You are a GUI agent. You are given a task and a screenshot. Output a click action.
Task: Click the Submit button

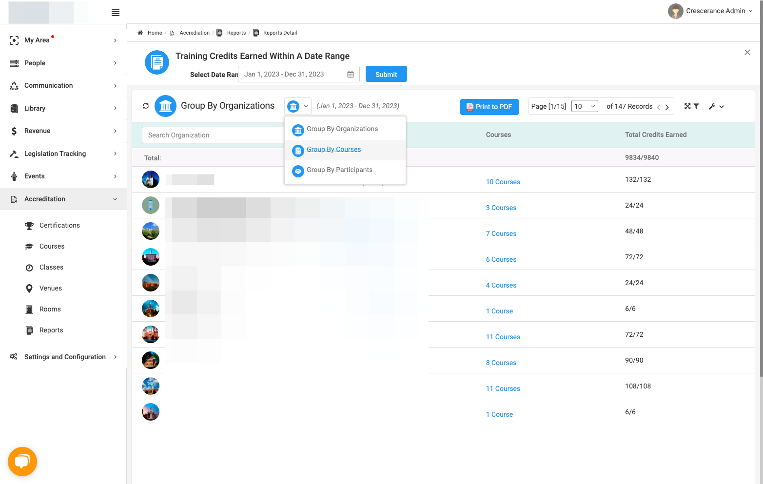pyautogui.click(x=386, y=74)
